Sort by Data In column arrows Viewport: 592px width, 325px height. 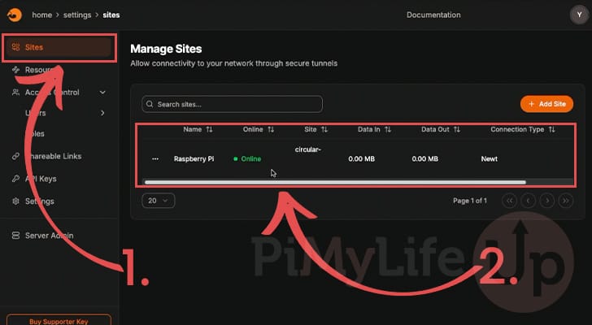pos(388,129)
